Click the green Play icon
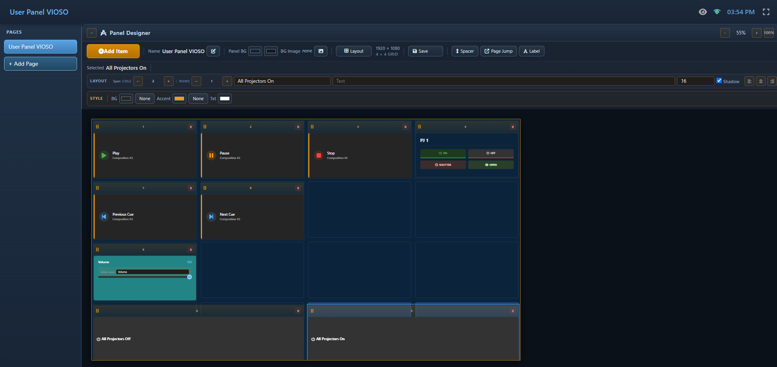The height and width of the screenshot is (367, 777). coord(104,155)
